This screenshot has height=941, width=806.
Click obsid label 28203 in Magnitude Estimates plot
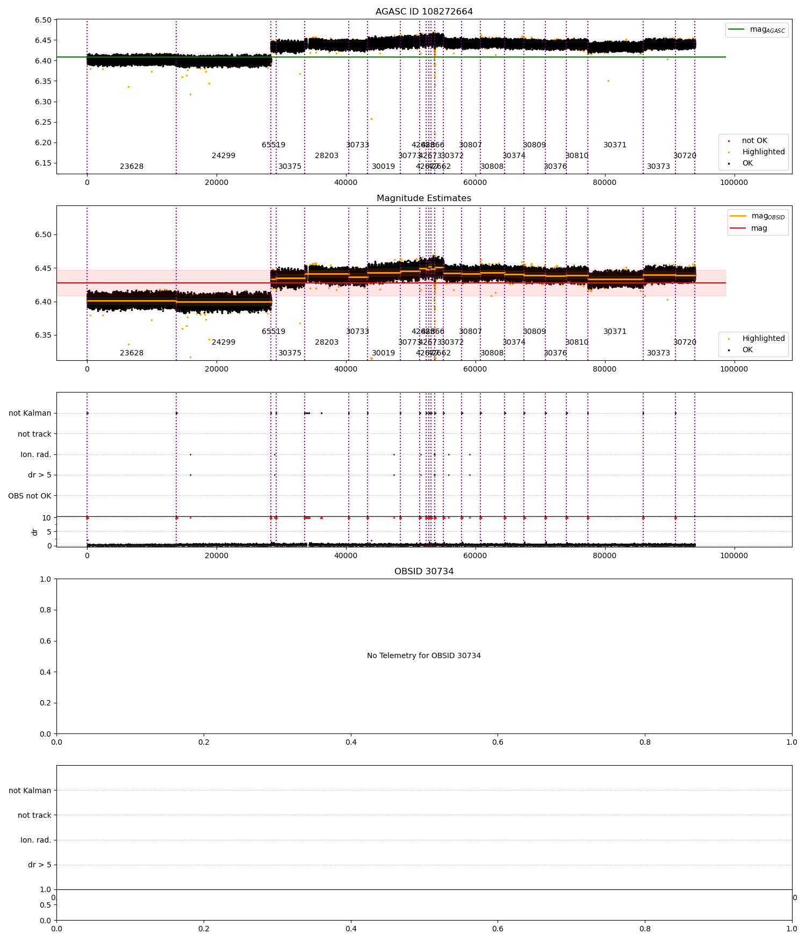pyautogui.click(x=327, y=343)
